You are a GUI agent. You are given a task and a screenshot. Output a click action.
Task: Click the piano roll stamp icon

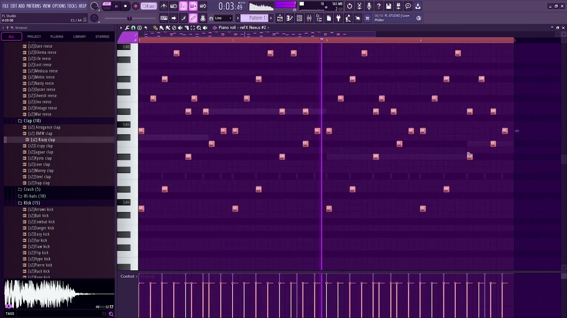click(x=140, y=28)
